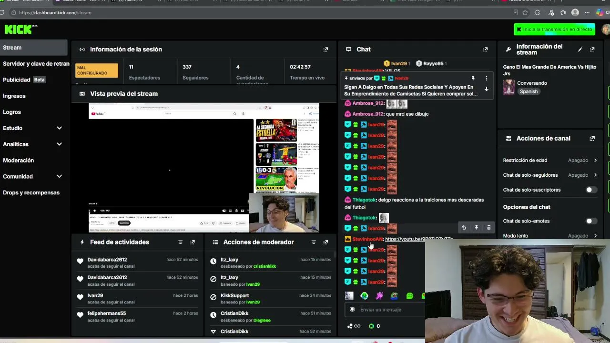This screenshot has height=343, width=610.
Task: Open the browser profile avatar
Action: [x=575, y=13]
